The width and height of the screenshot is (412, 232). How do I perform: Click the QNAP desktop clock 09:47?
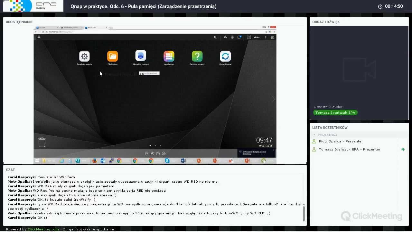tap(264, 140)
